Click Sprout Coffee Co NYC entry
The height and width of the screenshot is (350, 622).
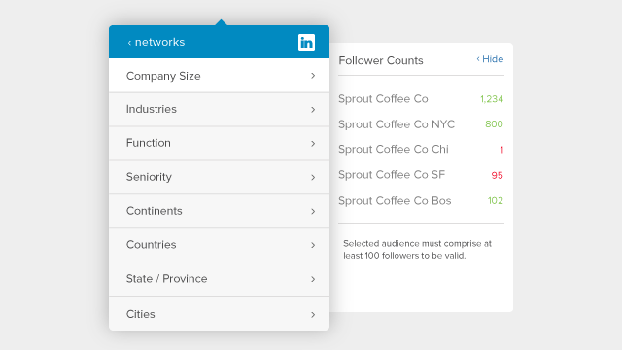tap(397, 124)
